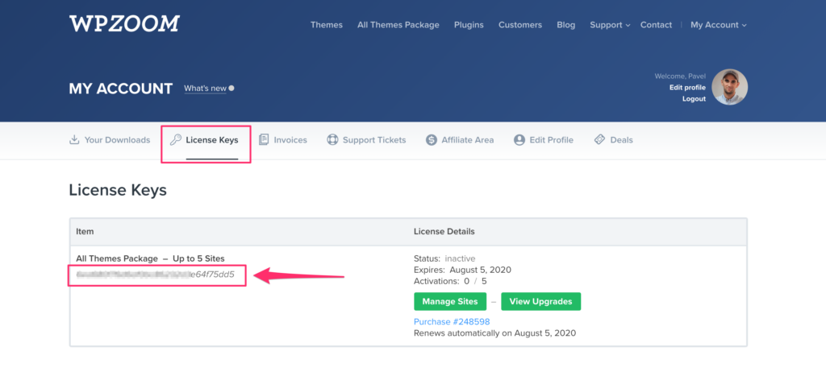Click the Logout link
Screen dimensions: 826x376
coord(693,99)
